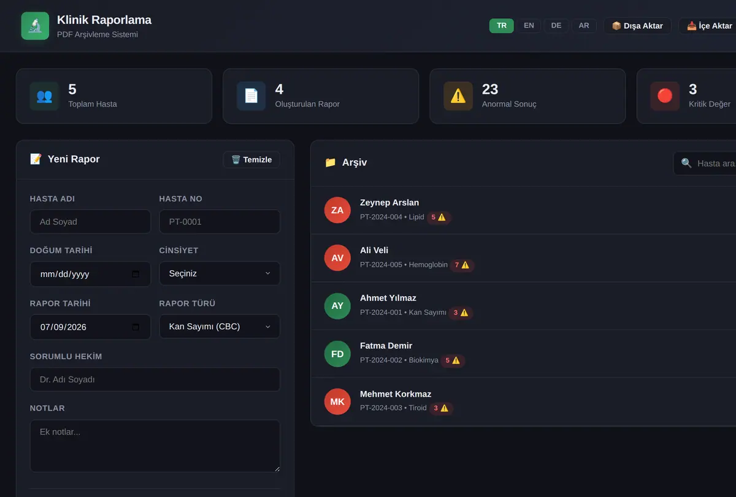Click the search magnifier icon in Arşiv
Viewport: 736px width, 497px height.
686,163
